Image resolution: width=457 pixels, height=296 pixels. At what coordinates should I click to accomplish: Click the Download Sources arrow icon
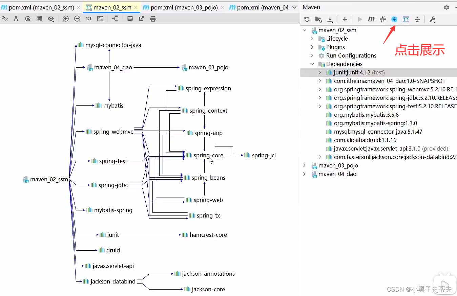coord(330,19)
